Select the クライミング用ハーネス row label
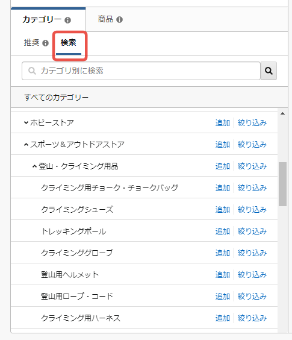This screenshot has width=292, height=340. click(81, 318)
